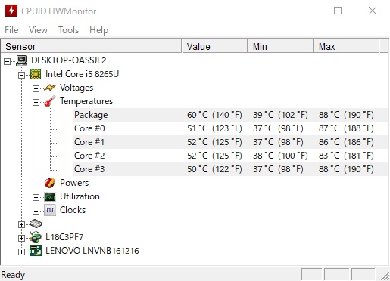Collapse the Temperatures node

tap(36, 102)
